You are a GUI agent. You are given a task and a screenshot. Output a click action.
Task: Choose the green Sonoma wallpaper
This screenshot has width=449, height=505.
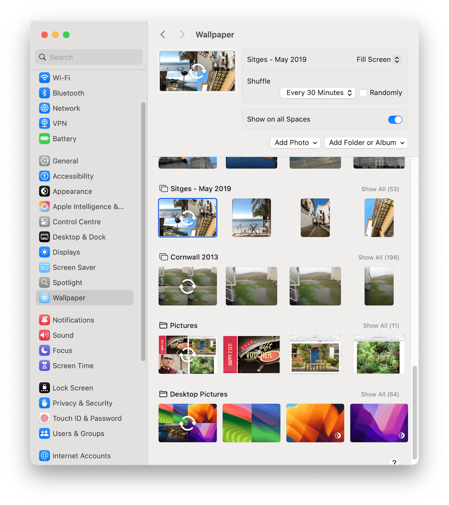pyautogui.click(x=251, y=423)
